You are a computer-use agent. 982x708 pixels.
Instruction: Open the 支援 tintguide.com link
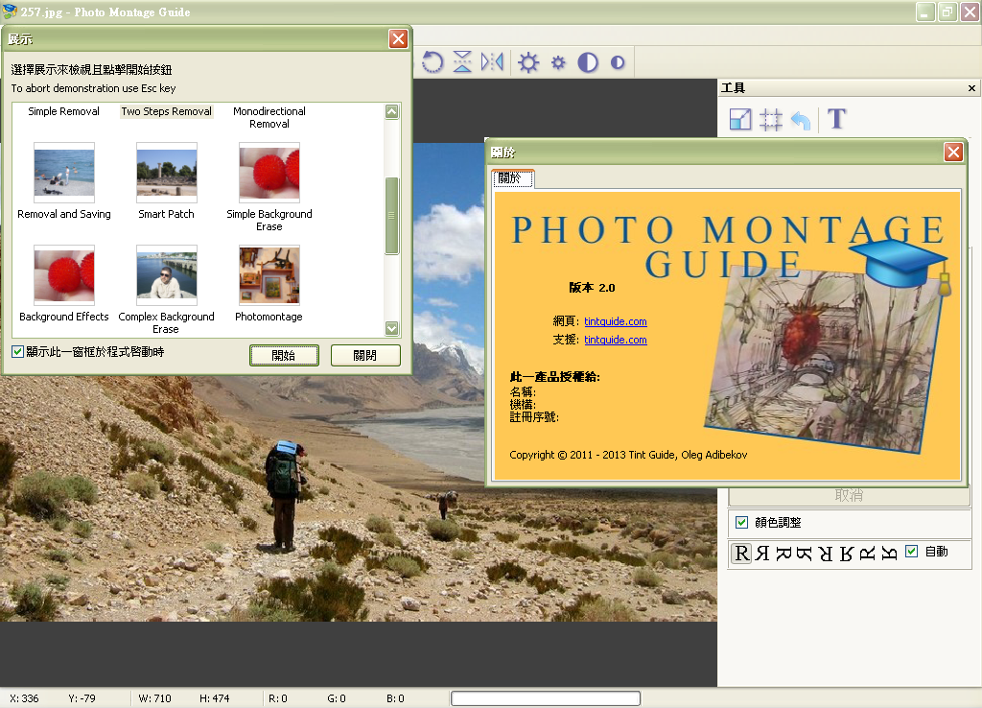tap(615, 340)
